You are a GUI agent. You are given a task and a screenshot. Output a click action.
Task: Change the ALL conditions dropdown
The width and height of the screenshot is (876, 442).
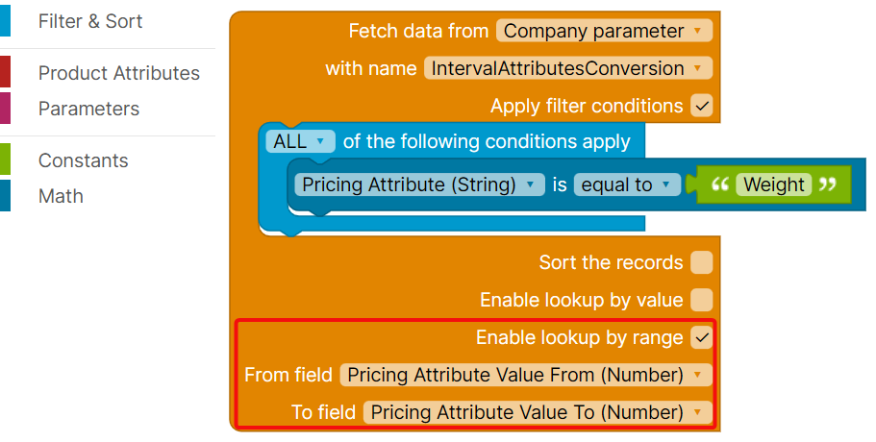pyautogui.click(x=300, y=142)
